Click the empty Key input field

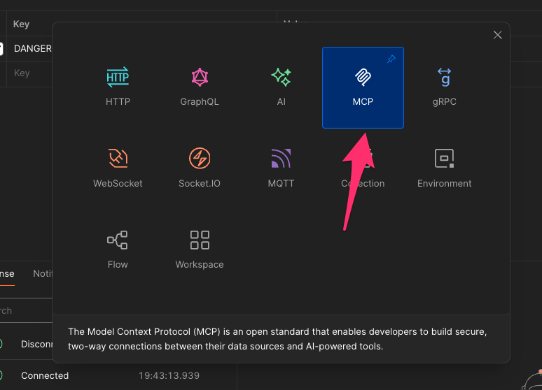tap(29, 73)
